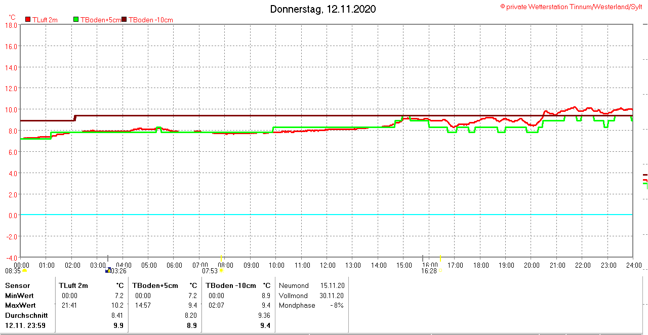Viewport: 648px width, 335px height.
Task: Click the Durchschnitt row label
Action: pos(26,315)
